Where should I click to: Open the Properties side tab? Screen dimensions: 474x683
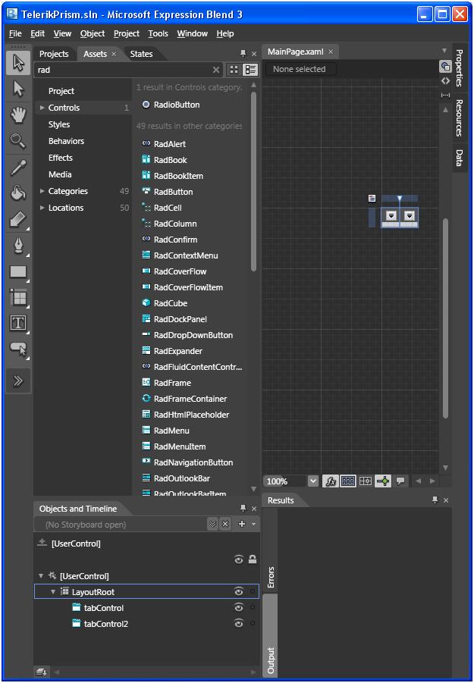pos(459,67)
